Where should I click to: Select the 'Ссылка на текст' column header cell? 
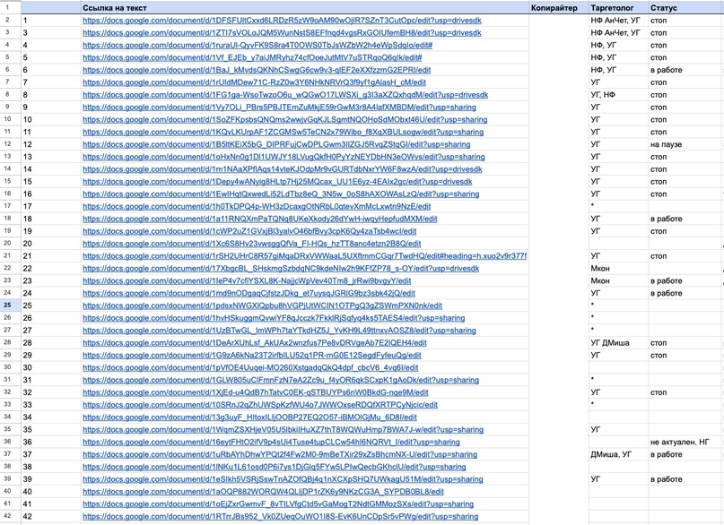pos(305,7)
